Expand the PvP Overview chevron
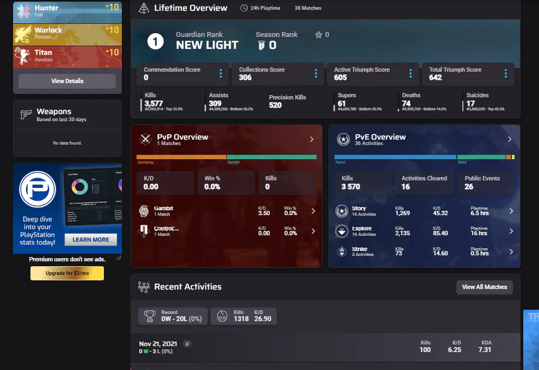 (312, 139)
